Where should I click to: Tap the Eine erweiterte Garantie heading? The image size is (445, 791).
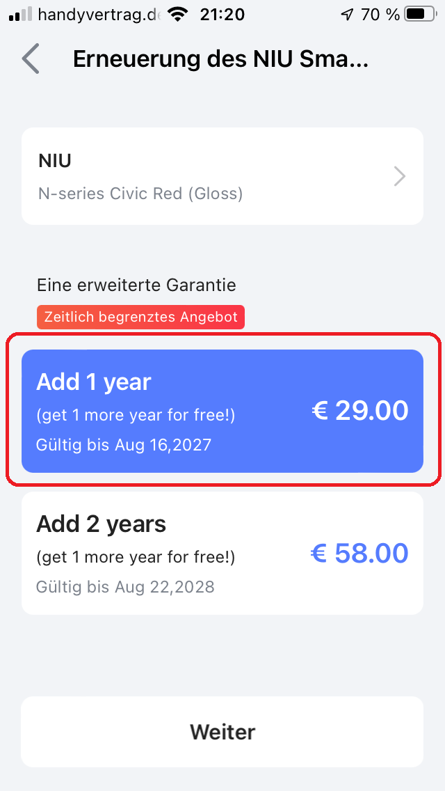(136, 285)
